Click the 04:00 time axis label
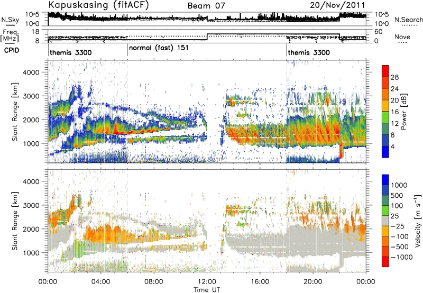Image resolution: width=423 pixels, height=293 pixels. (x=100, y=282)
